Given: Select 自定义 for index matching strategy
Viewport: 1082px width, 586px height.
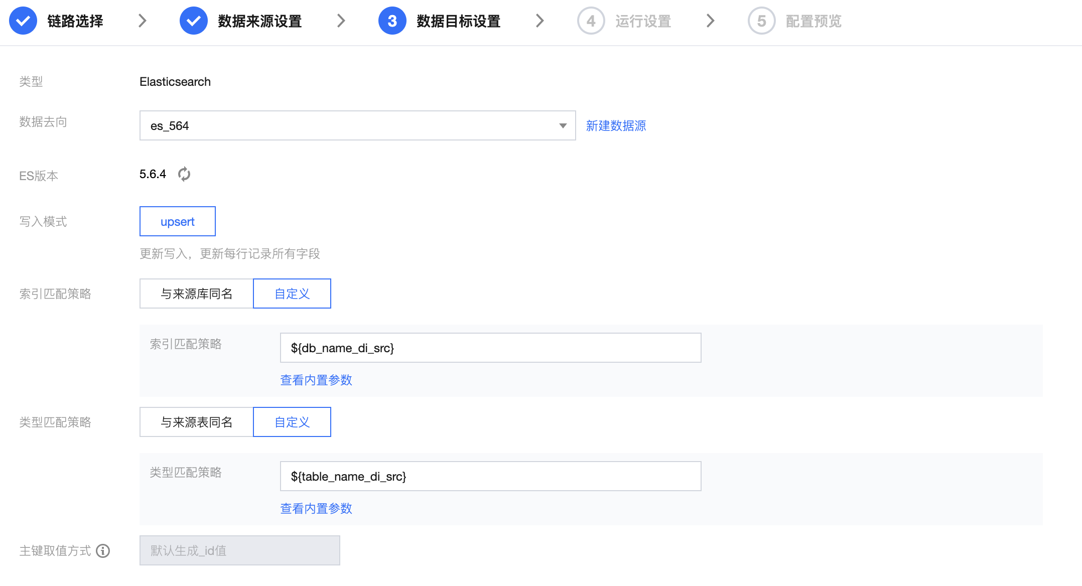Looking at the screenshot, I should pyautogui.click(x=292, y=294).
